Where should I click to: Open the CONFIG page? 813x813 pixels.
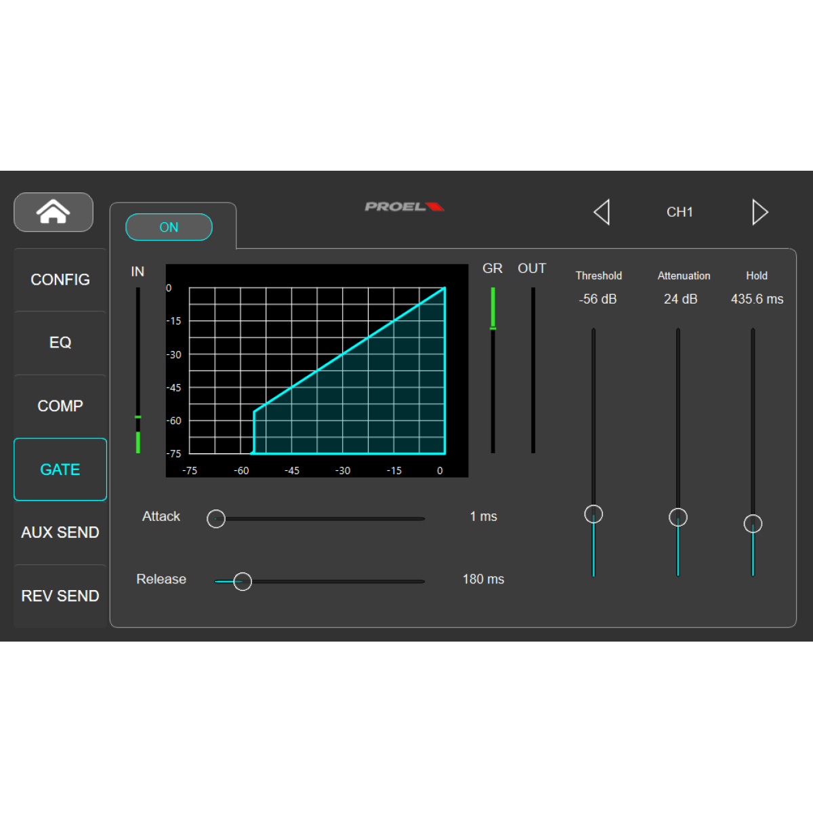[x=60, y=280]
